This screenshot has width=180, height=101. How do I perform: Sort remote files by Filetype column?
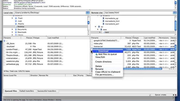click(x=138, y=38)
